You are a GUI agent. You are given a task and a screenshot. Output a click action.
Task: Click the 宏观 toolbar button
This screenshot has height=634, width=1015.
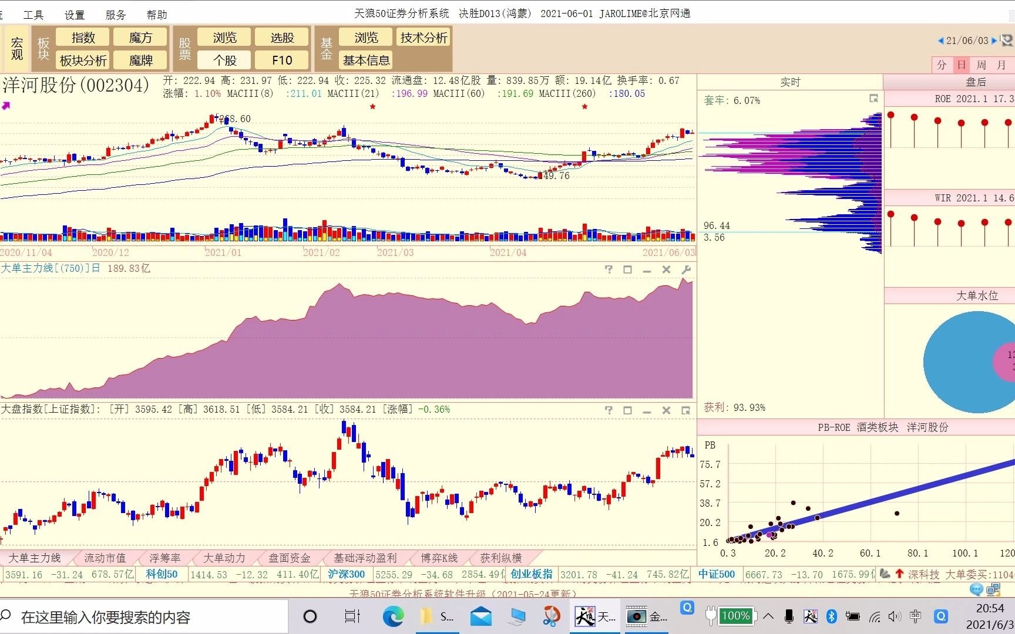click(x=17, y=49)
